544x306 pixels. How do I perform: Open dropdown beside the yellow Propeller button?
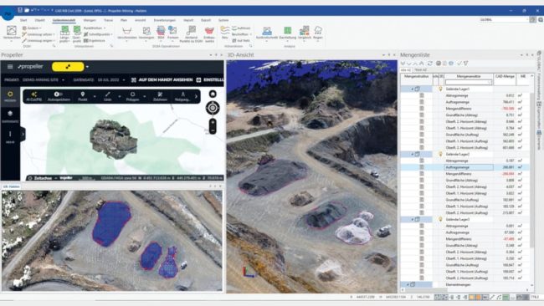(x=87, y=67)
